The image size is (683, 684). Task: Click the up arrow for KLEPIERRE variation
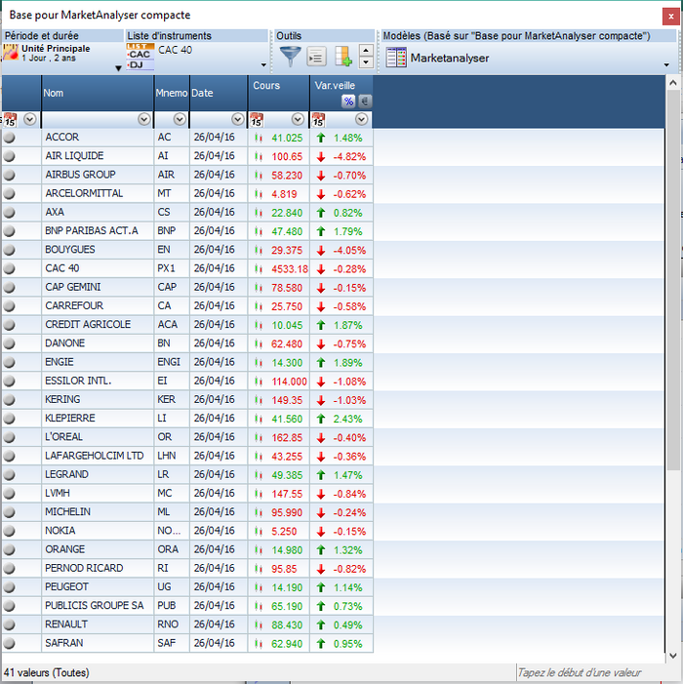pyautogui.click(x=321, y=419)
